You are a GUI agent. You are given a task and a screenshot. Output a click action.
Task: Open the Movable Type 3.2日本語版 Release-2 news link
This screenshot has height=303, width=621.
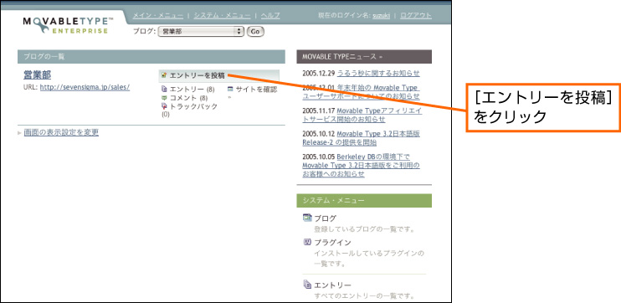coord(361,138)
